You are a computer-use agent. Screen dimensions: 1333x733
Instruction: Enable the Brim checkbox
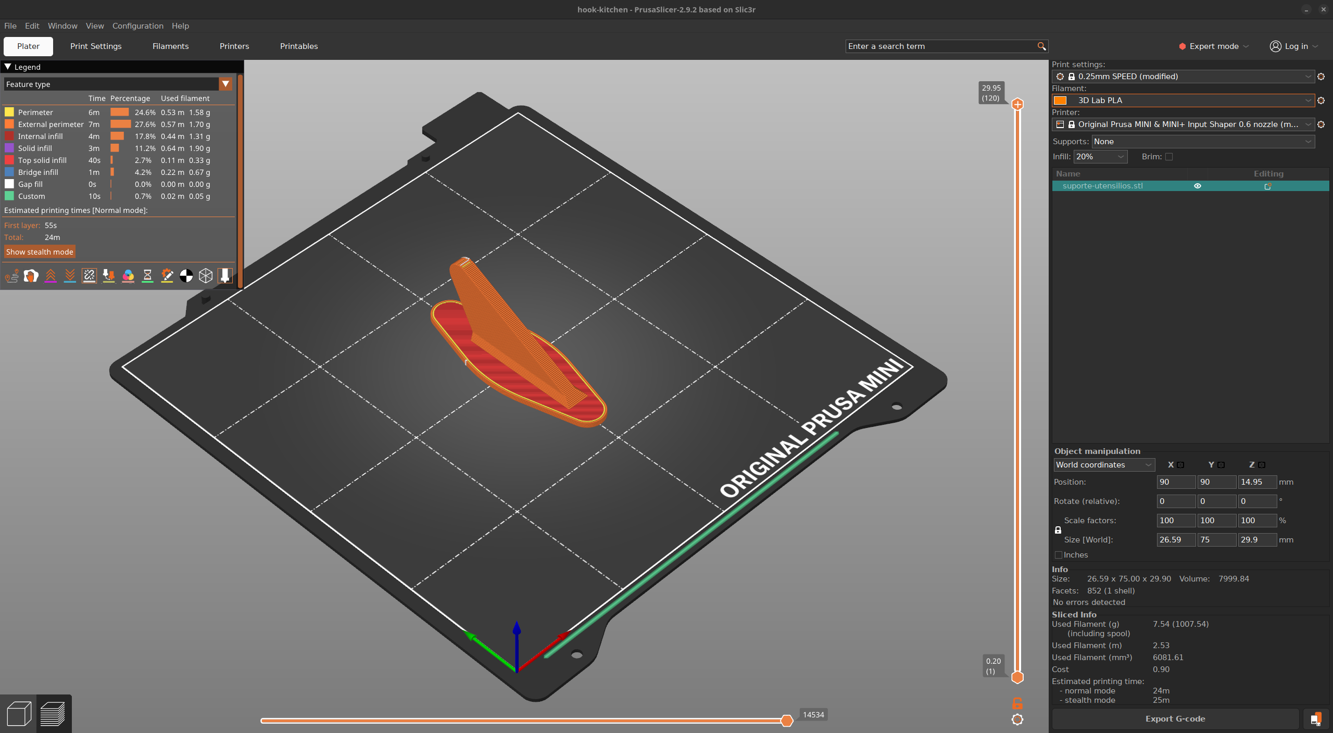pyautogui.click(x=1169, y=157)
